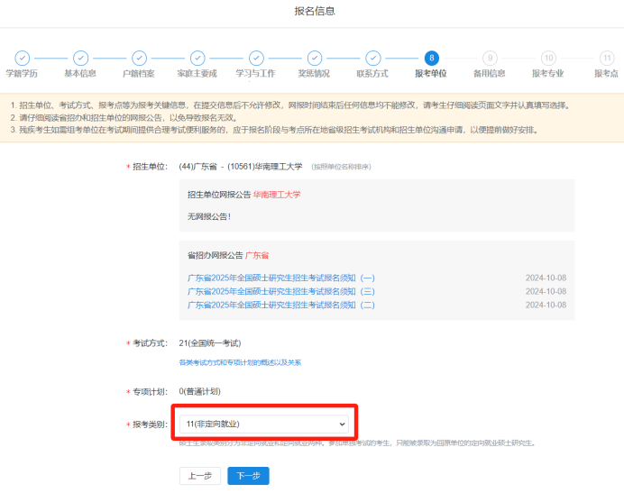Click the 2024-10-08 date beside 报名须知（一）
This screenshot has height=502, width=624.
pos(546,278)
